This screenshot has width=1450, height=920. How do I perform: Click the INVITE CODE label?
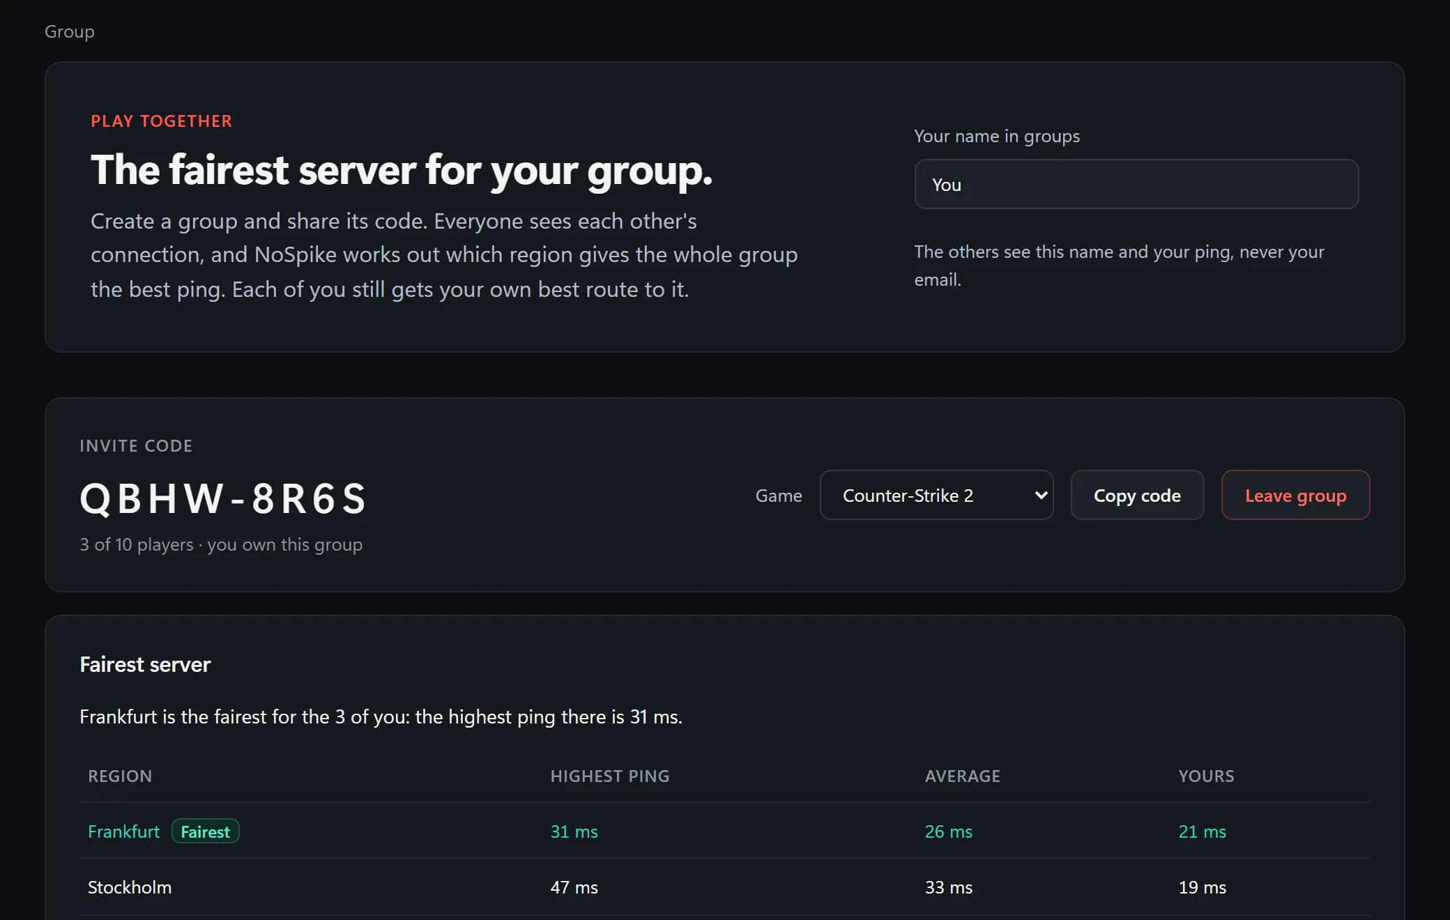[x=136, y=445]
